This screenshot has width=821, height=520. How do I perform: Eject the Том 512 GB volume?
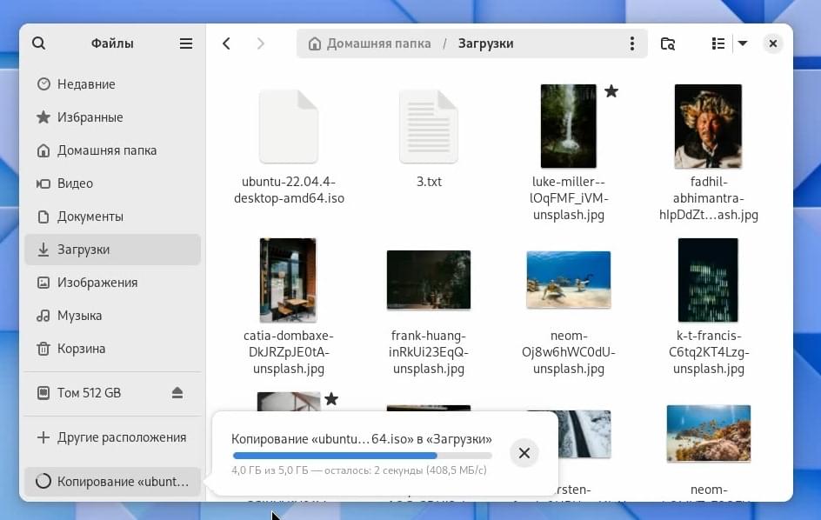(177, 393)
